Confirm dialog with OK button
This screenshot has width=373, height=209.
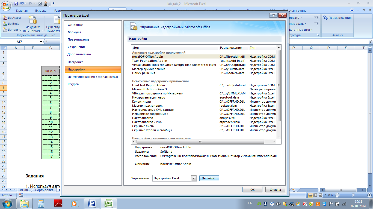click(x=252, y=190)
